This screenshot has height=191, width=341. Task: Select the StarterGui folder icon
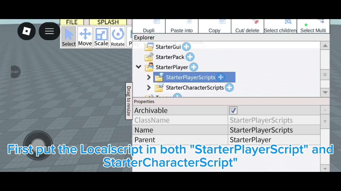pyautogui.click(x=149, y=47)
